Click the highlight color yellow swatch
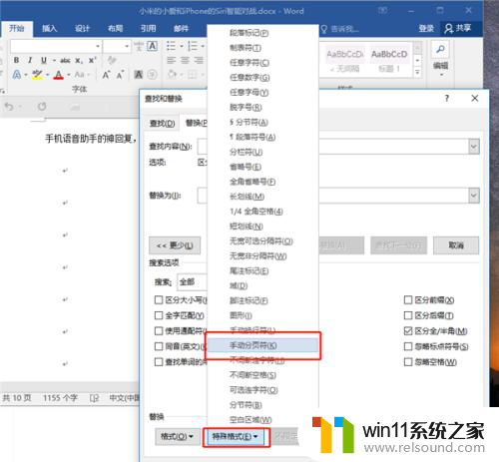This screenshot has width=499, height=462. 37,75
